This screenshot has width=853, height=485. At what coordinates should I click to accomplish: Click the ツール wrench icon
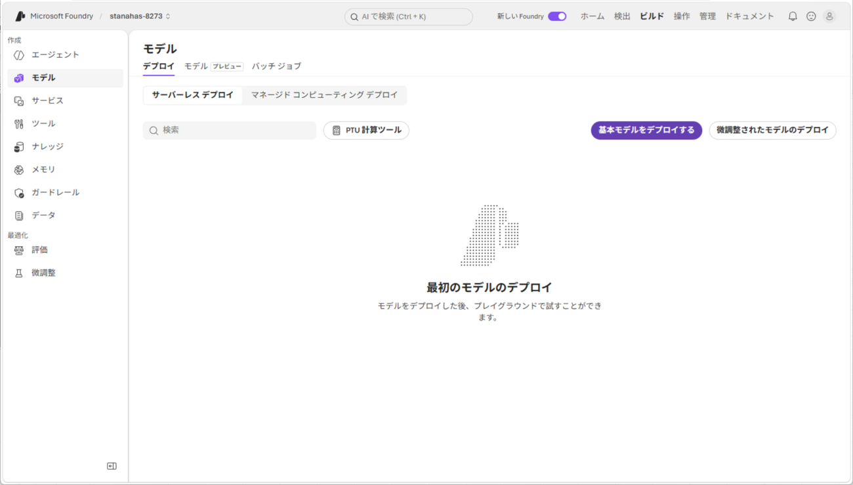pos(19,124)
